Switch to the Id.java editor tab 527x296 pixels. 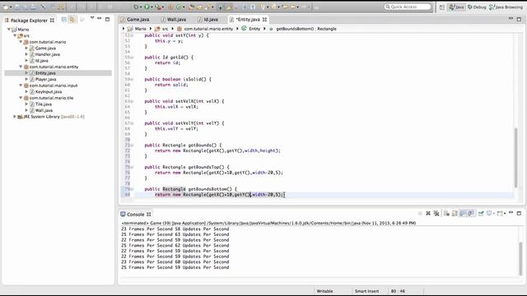click(x=208, y=20)
